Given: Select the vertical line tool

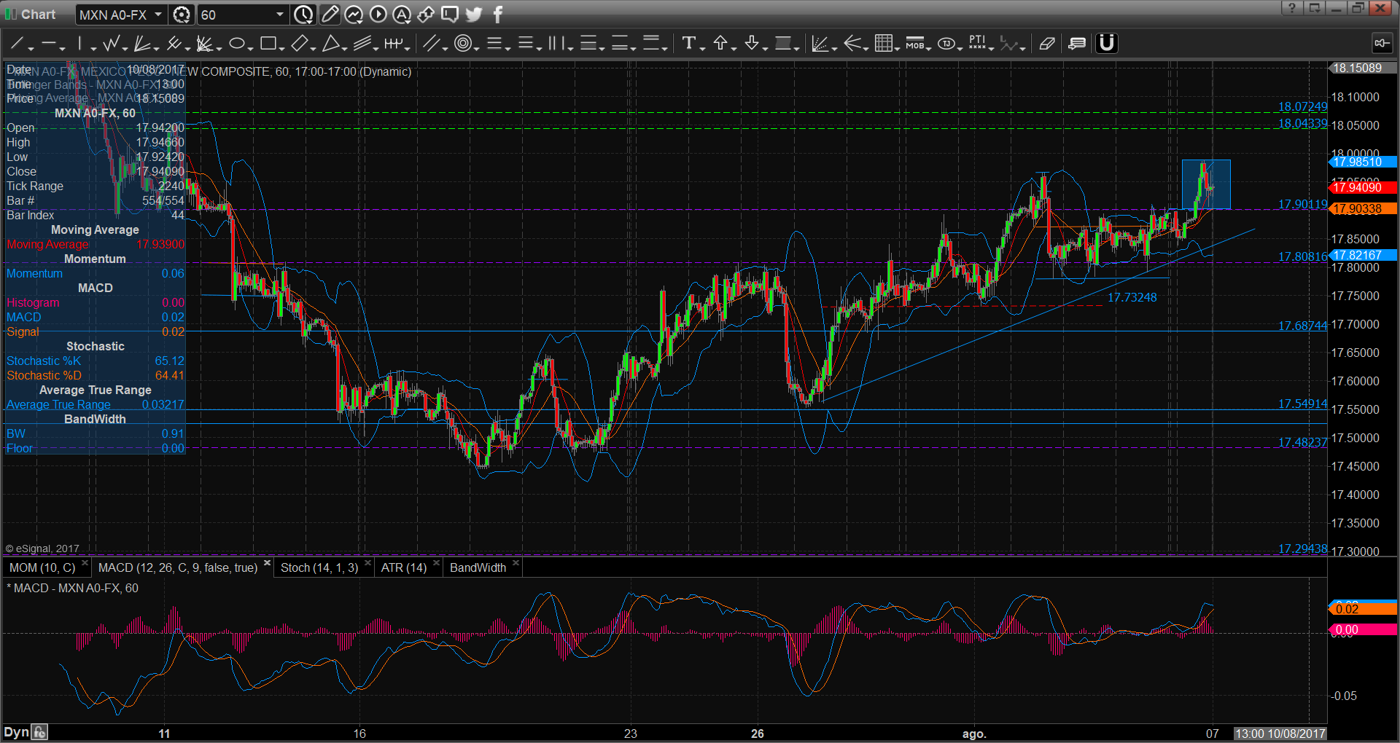Looking at the screenshot, I should [x=80, y=44].
